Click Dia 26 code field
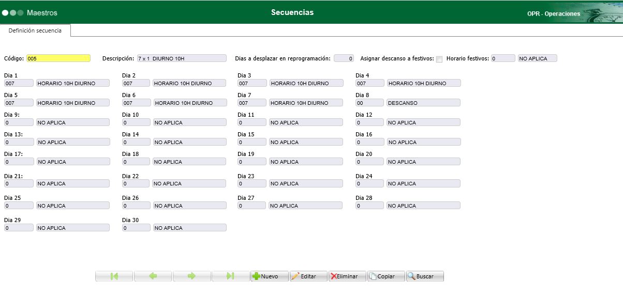The height and width of the screenshot is (298, 623). 137,206
